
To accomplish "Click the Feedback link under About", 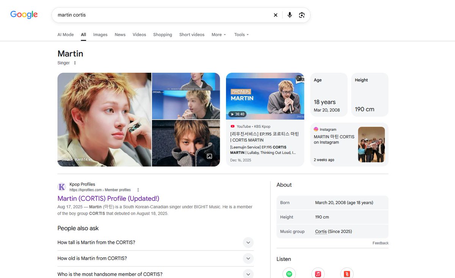I will pos(381,243).
